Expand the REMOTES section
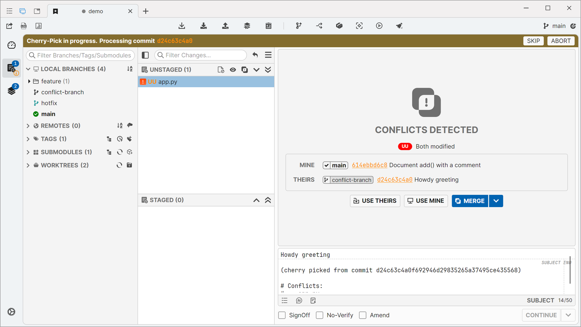This screenshot has height=327, width=581. 28,126
